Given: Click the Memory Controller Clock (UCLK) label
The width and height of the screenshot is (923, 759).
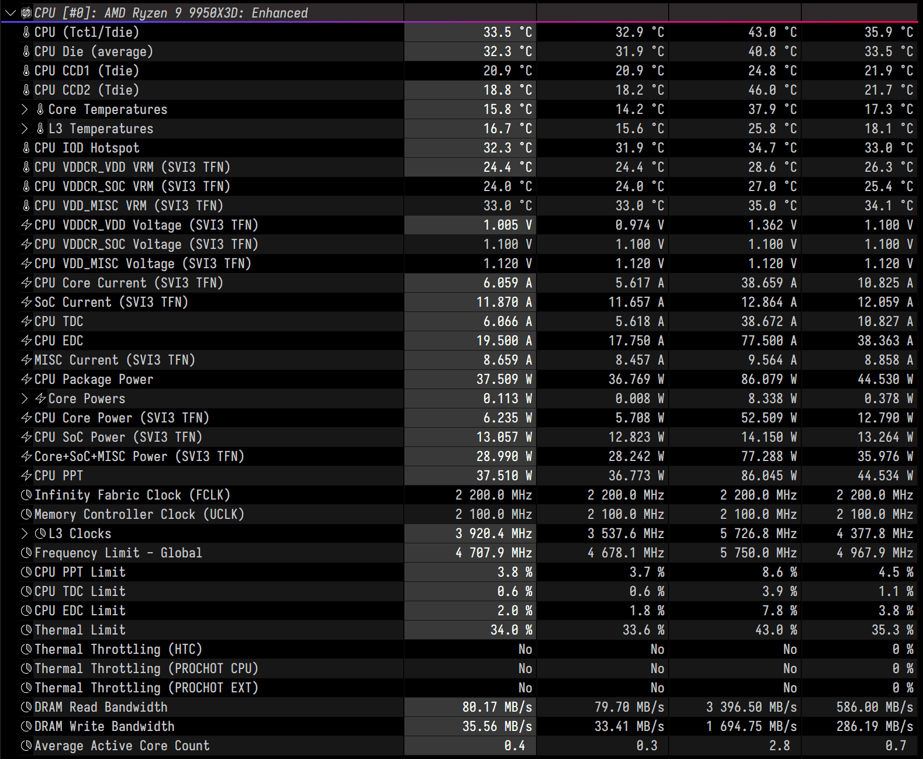Looking at the screenshot, I should pos(139,514).
